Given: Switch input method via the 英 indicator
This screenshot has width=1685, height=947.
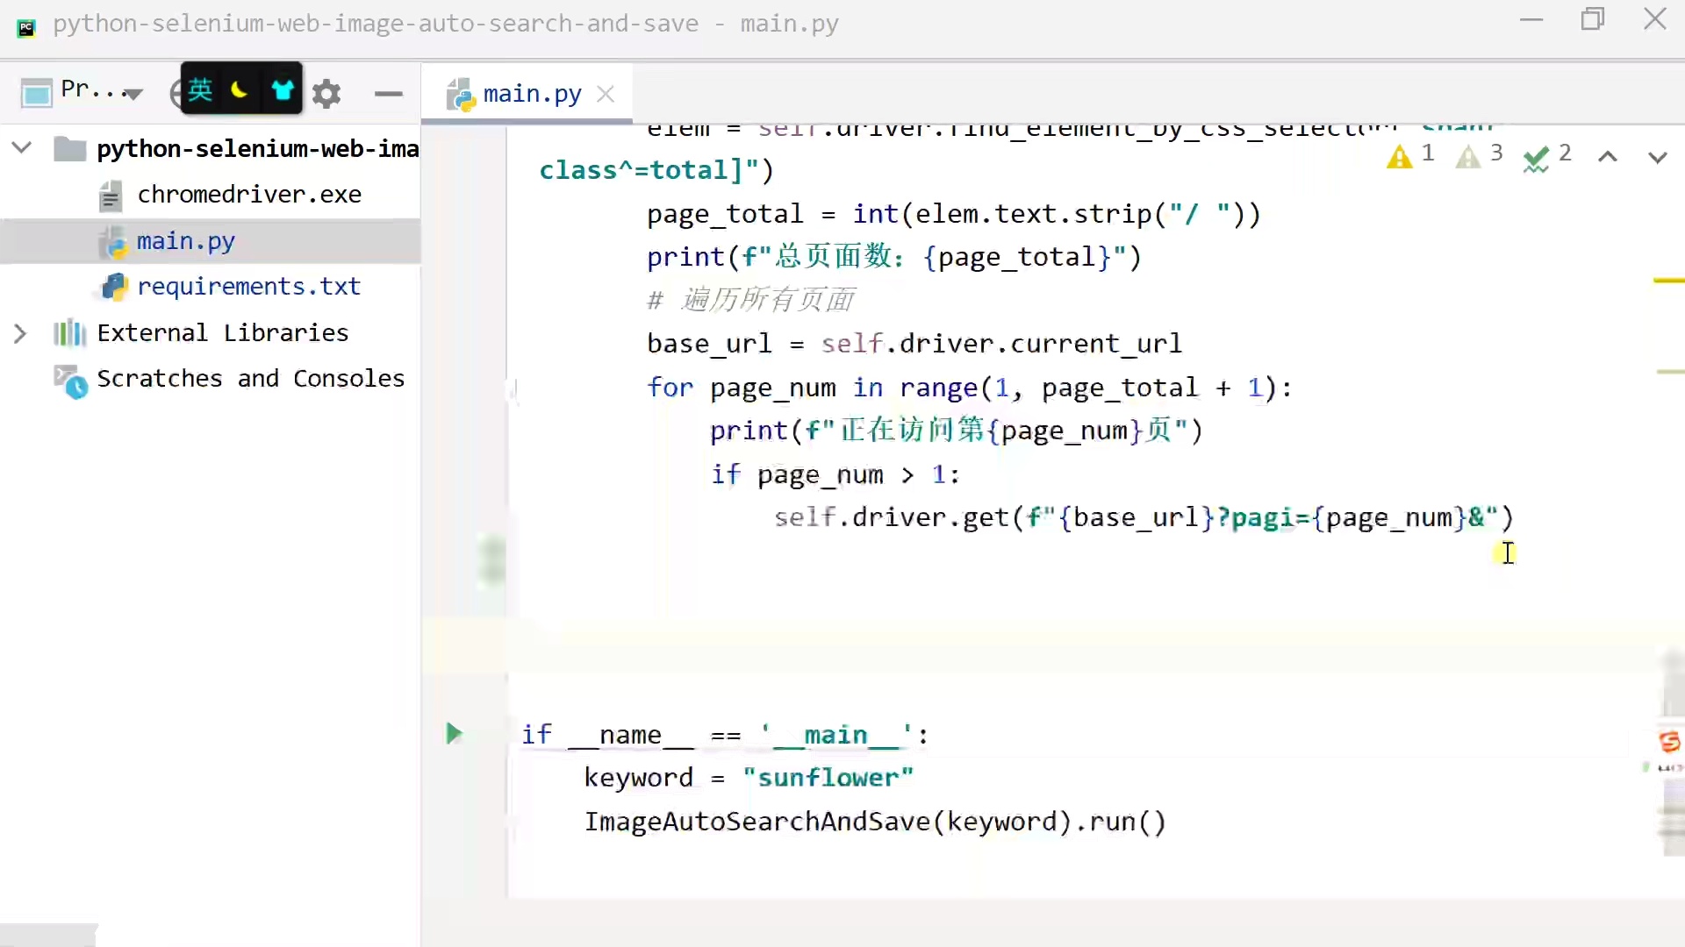Looking at the screenshot, I should pos(200,91).
